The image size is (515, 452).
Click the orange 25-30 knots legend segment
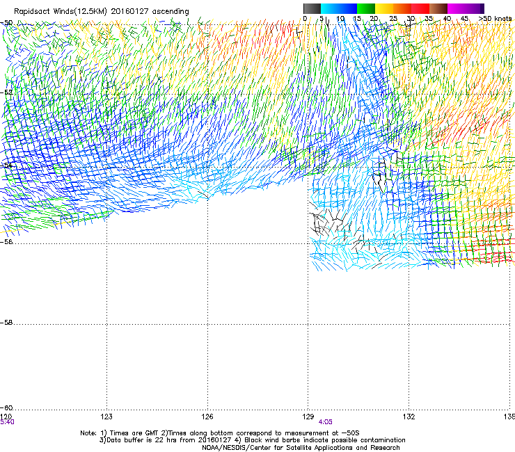coord(402,8)
